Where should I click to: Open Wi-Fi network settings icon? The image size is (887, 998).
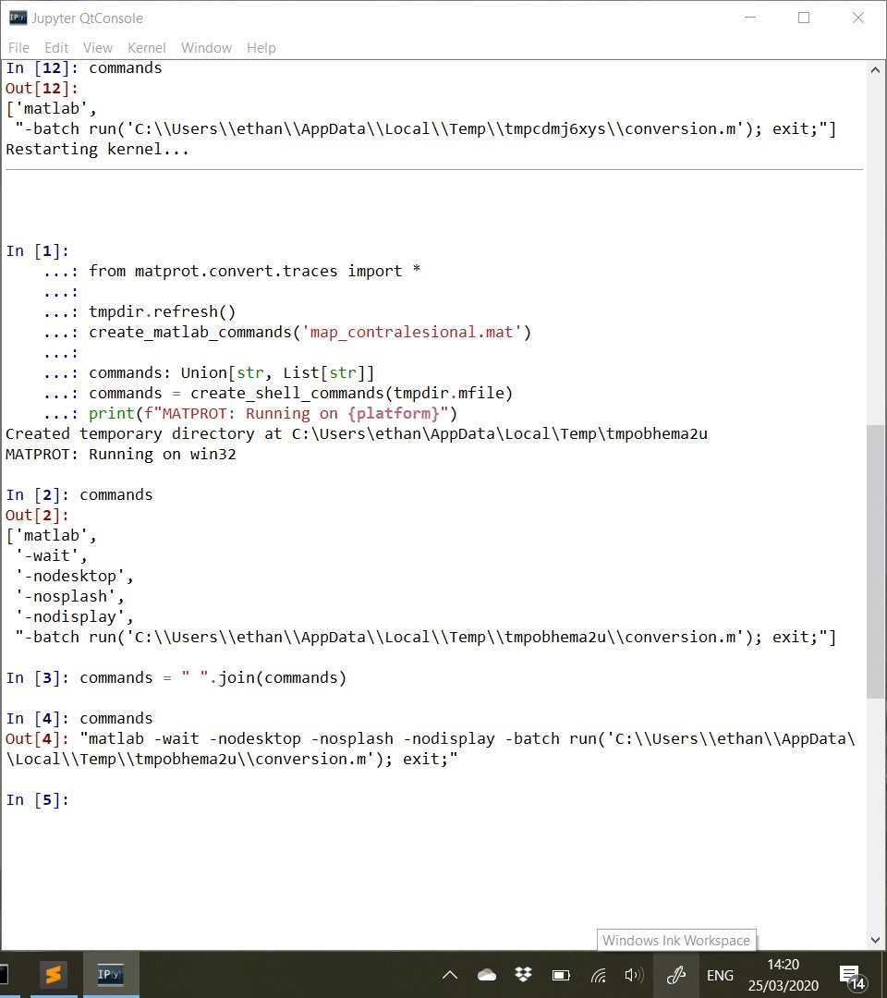598,974
